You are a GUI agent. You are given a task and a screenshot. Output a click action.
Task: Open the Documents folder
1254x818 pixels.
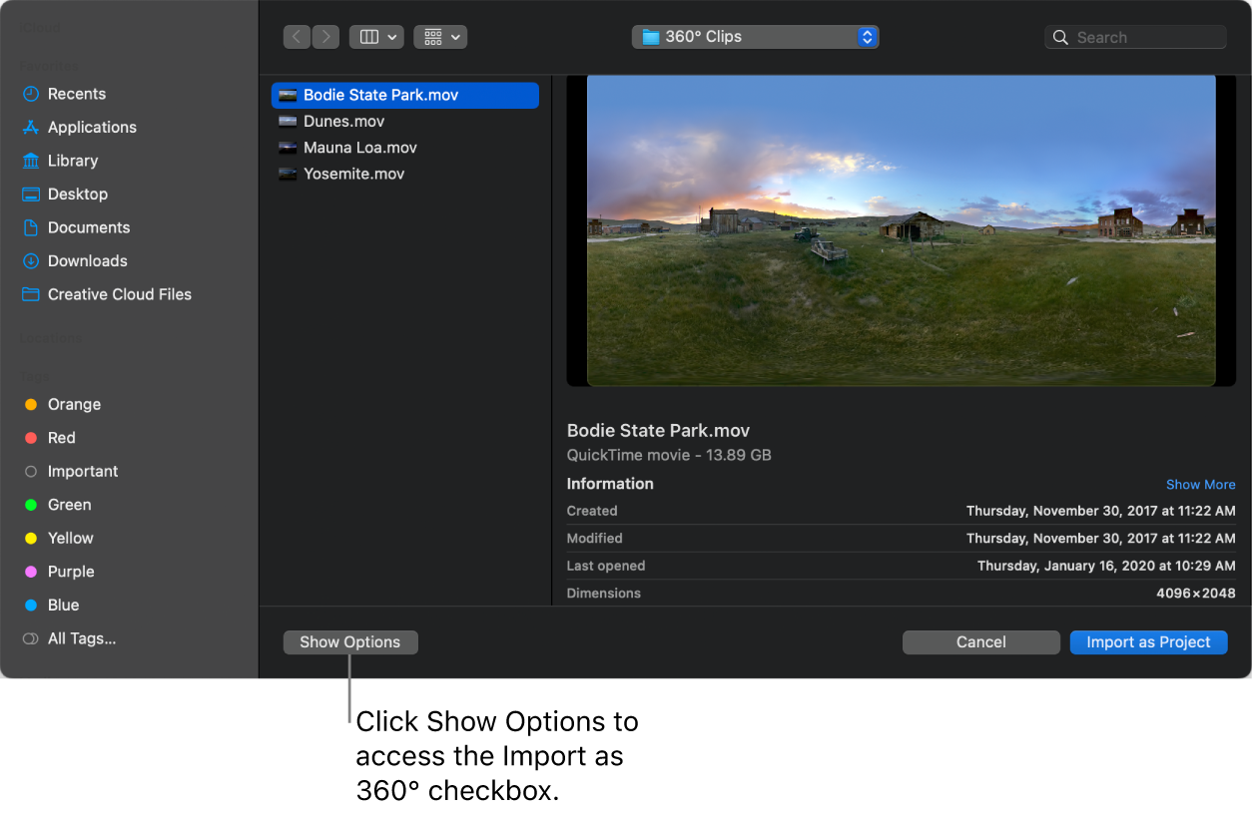pyautogui.click(x=89, y=226)
